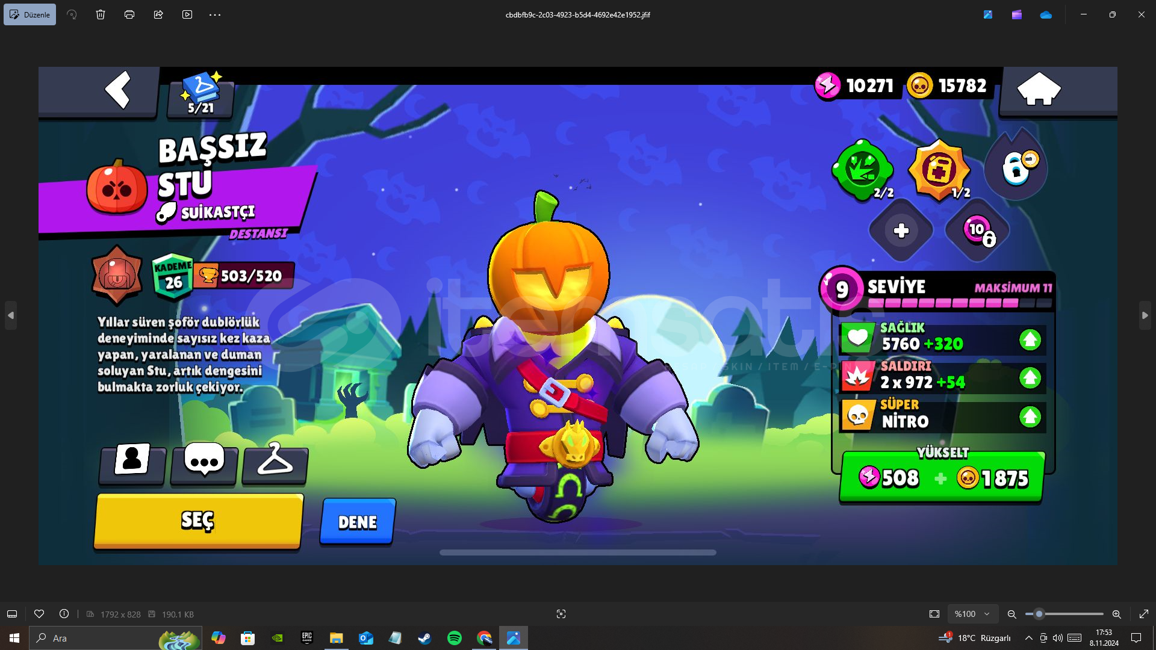Viewport: 1156px width, 650px height.
Task: Click the game's back arrow button
Action: coord(118,90)
